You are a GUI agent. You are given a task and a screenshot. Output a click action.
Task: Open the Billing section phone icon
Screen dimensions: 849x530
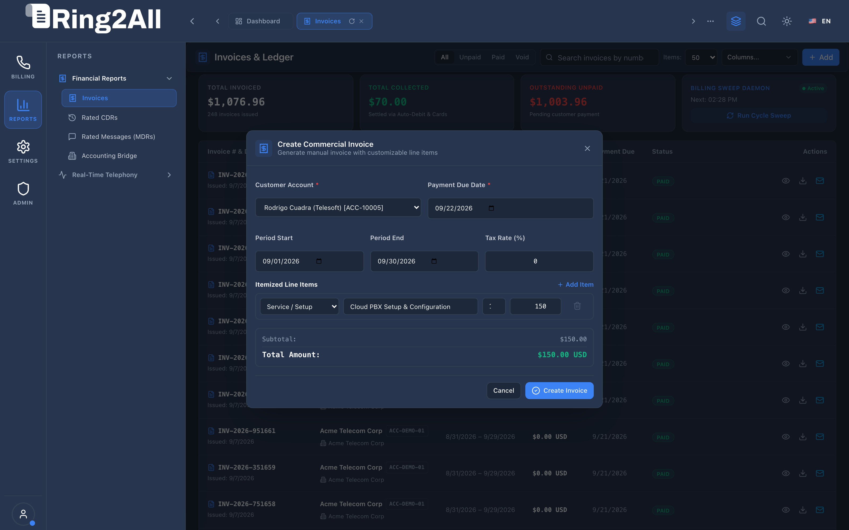tap(23, 67)
